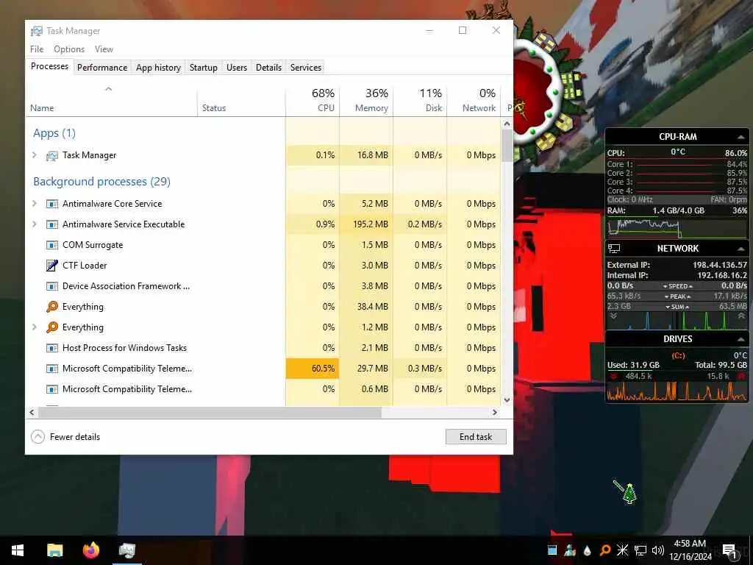This screenshot has width=753, height=565.
Task: Click the Host Process for Windows Tasks icon
Action: 52,348
